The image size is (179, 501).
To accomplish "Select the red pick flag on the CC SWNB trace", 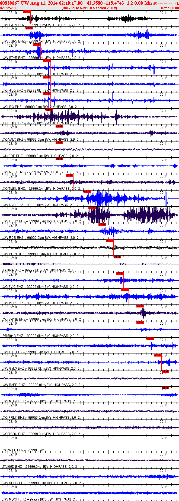I will (140, 306).
